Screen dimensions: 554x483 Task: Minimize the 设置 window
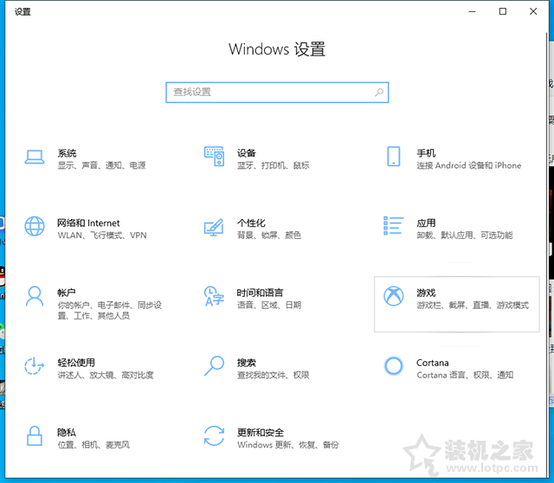coord(472,11)
